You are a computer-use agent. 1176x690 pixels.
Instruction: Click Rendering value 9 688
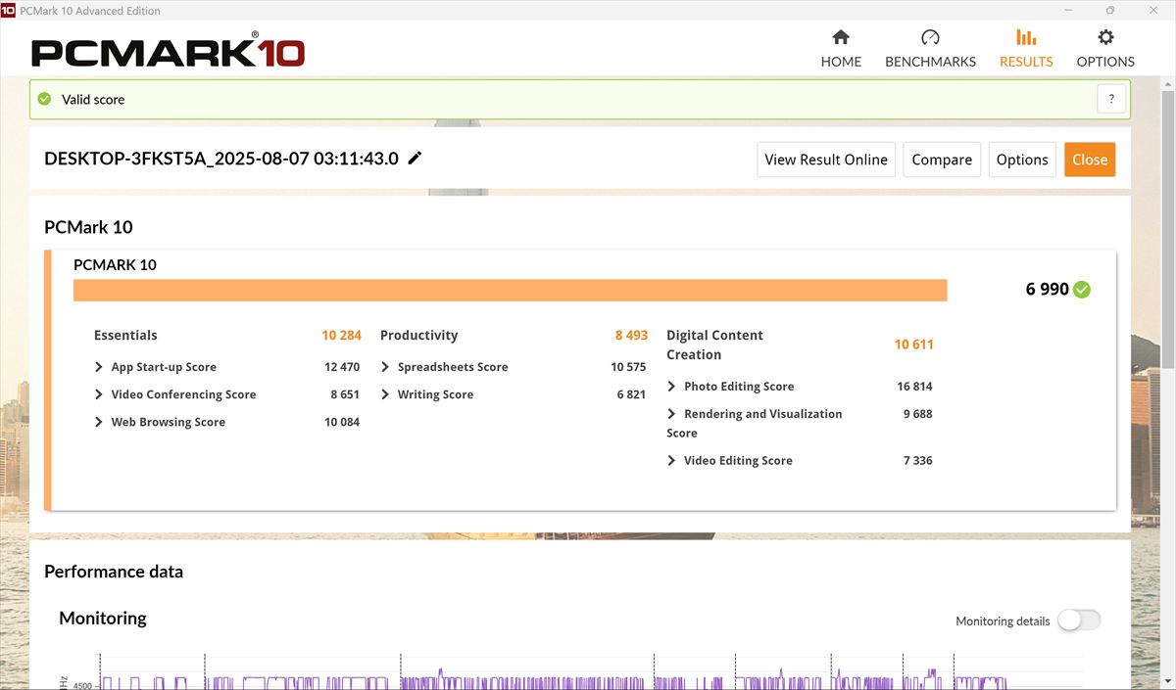click(x=918, y=414)
